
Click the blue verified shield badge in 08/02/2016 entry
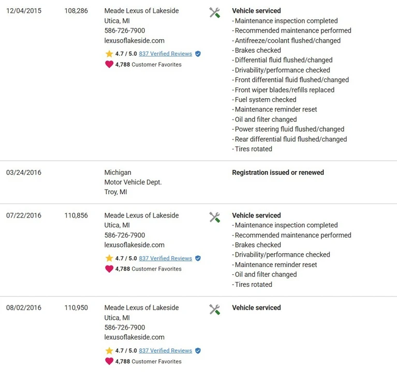198,350
